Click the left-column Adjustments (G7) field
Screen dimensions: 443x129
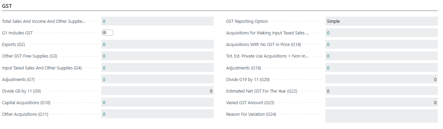pyautogui.click(x=157, y=79)
